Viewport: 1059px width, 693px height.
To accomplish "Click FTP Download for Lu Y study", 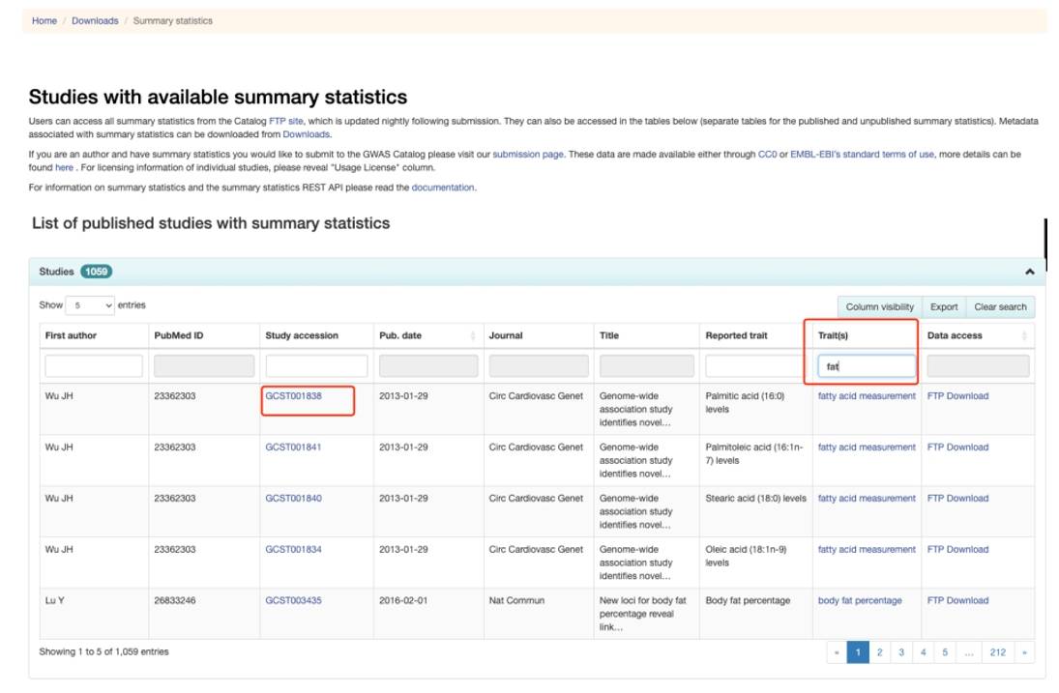I will click(x=957, y=600).
